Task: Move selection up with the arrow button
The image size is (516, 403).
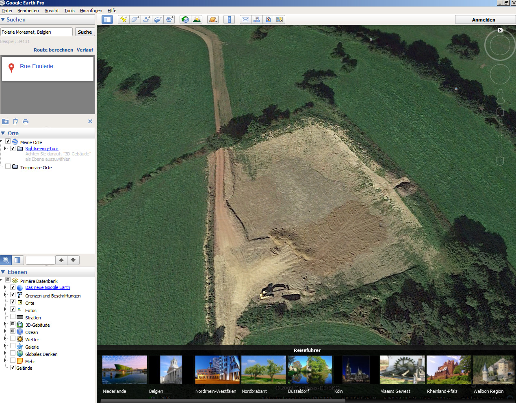Action: tap(61, 260)
